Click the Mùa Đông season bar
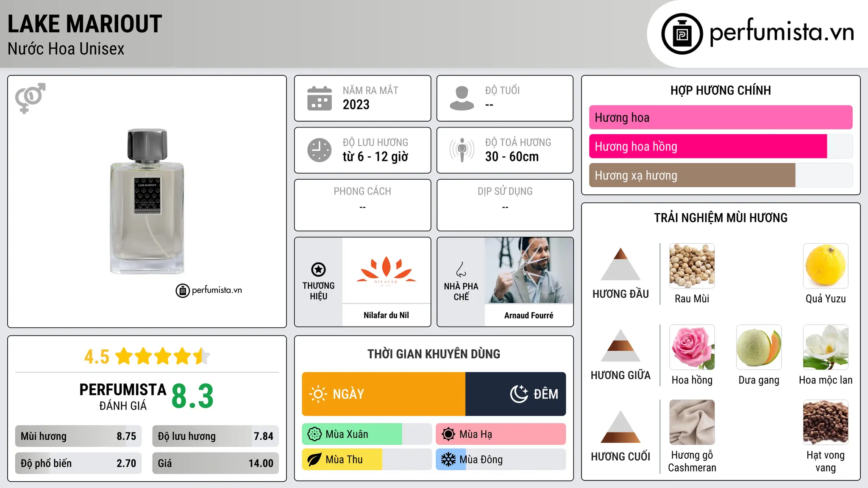Image resolution: width=868 pixels, height=488 pixels. click(501, 460)
